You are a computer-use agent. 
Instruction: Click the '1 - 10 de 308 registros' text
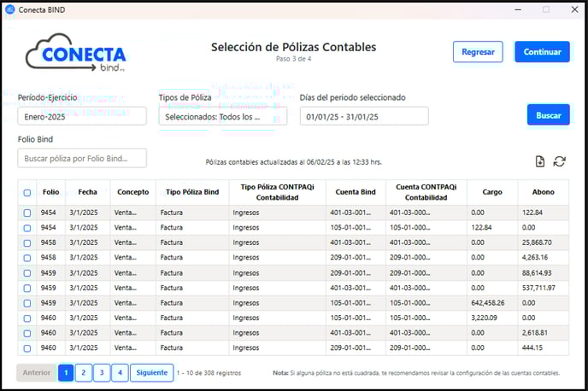(x=209, y=373)
